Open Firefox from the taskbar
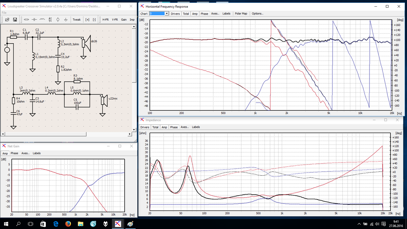Screen dimensions: 407x229 point(68,224)
